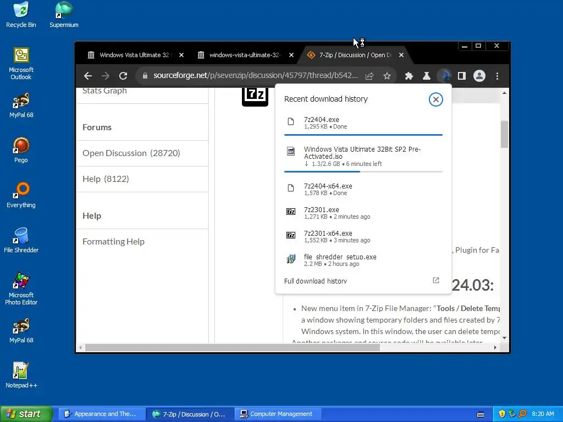Open the Everything search desktop icon
563x422 pixels.
point(21,196)
